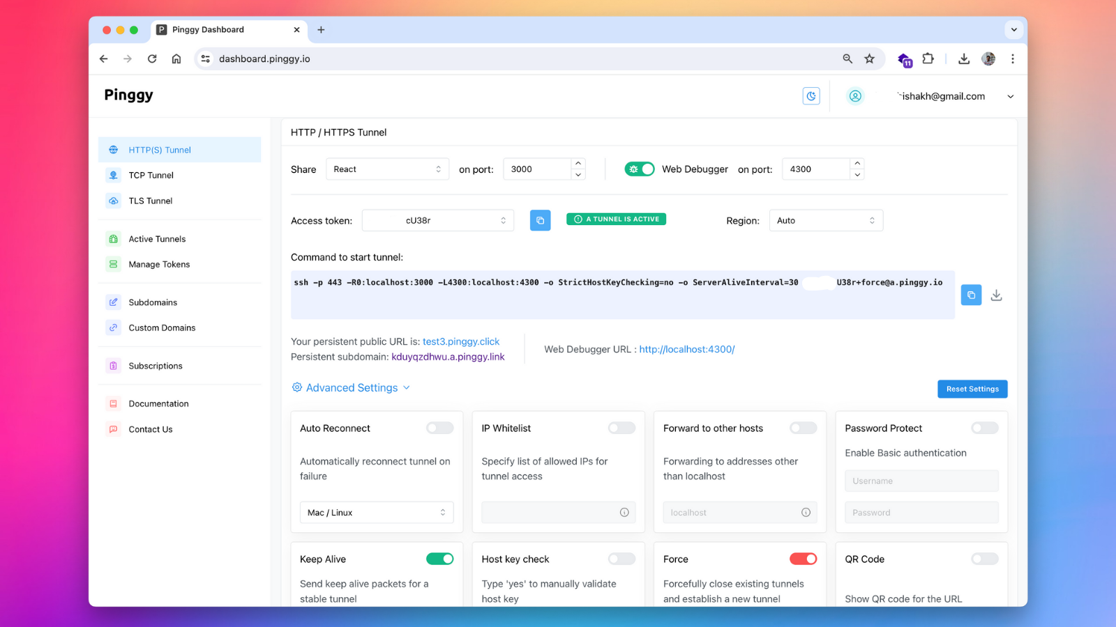Copy the tunnel command with the copy icon
The width and height of the screenshot is (1116, 627).
point(971,295)
